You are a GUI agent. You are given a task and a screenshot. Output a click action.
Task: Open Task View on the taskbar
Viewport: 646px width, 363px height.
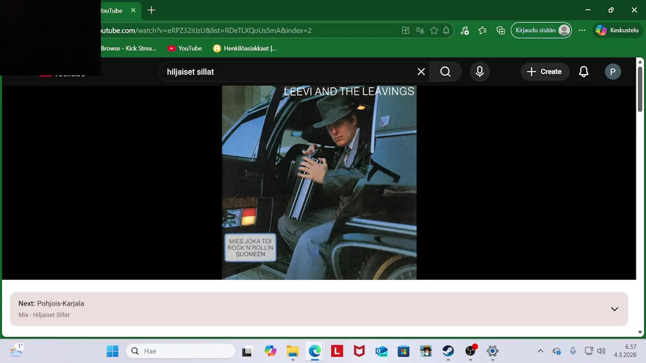tap(247, 351)
